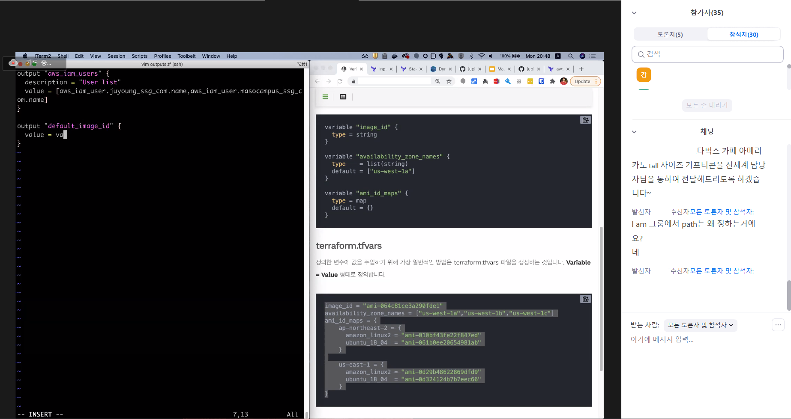The width and height of the screenshot is (791, 419).
Task: Open the 모든 토론자 및 참석자 recipient dropdown
Action: point(700,325)
